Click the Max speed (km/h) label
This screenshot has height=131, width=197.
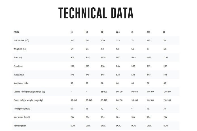click(22, 117)
